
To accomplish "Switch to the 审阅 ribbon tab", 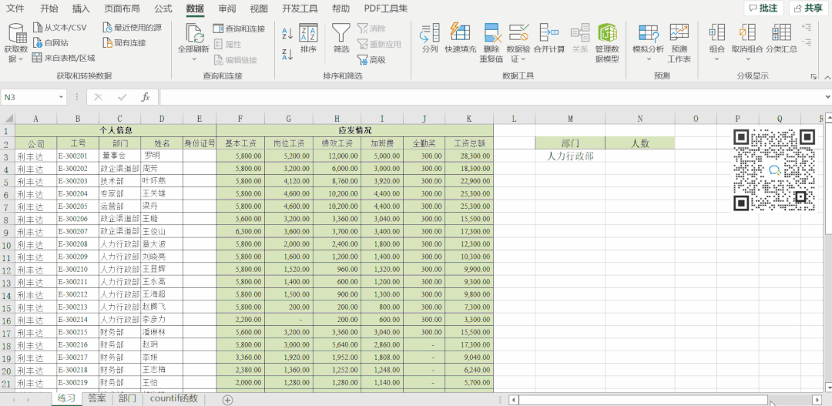I will 227,8.
